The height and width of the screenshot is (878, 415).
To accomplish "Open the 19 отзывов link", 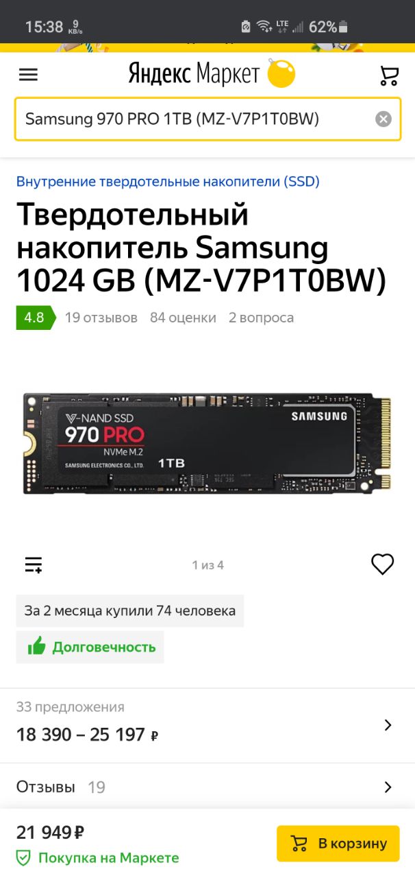I will coord(101,318).
